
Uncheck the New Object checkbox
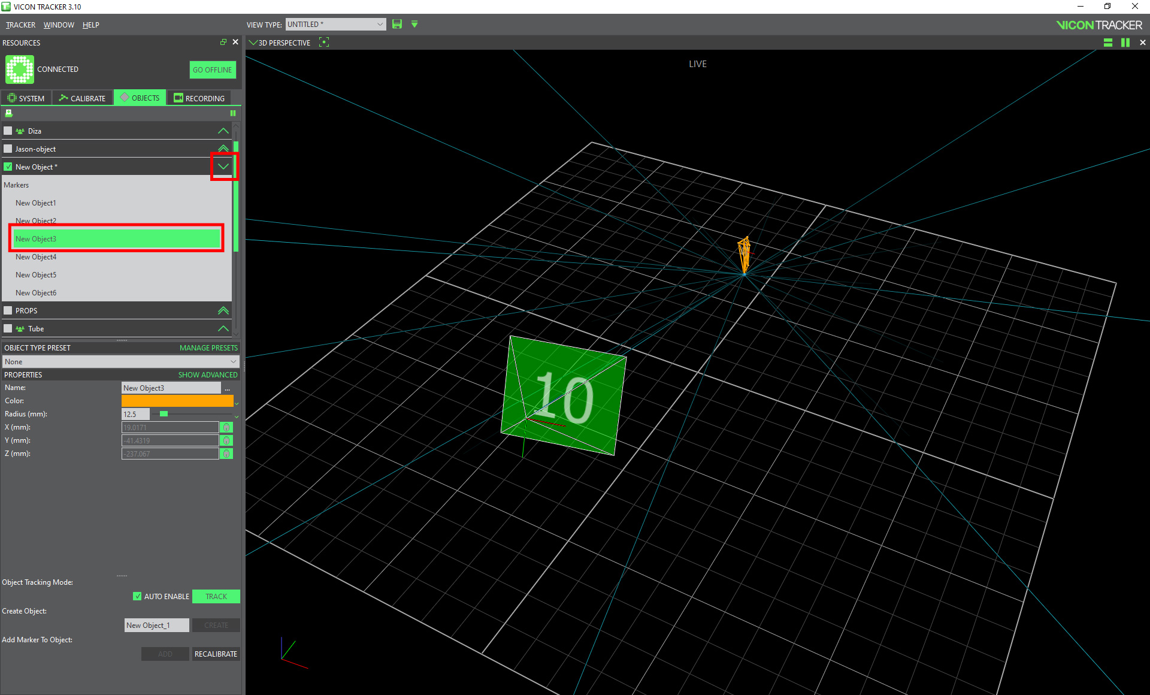coord(8,167)
